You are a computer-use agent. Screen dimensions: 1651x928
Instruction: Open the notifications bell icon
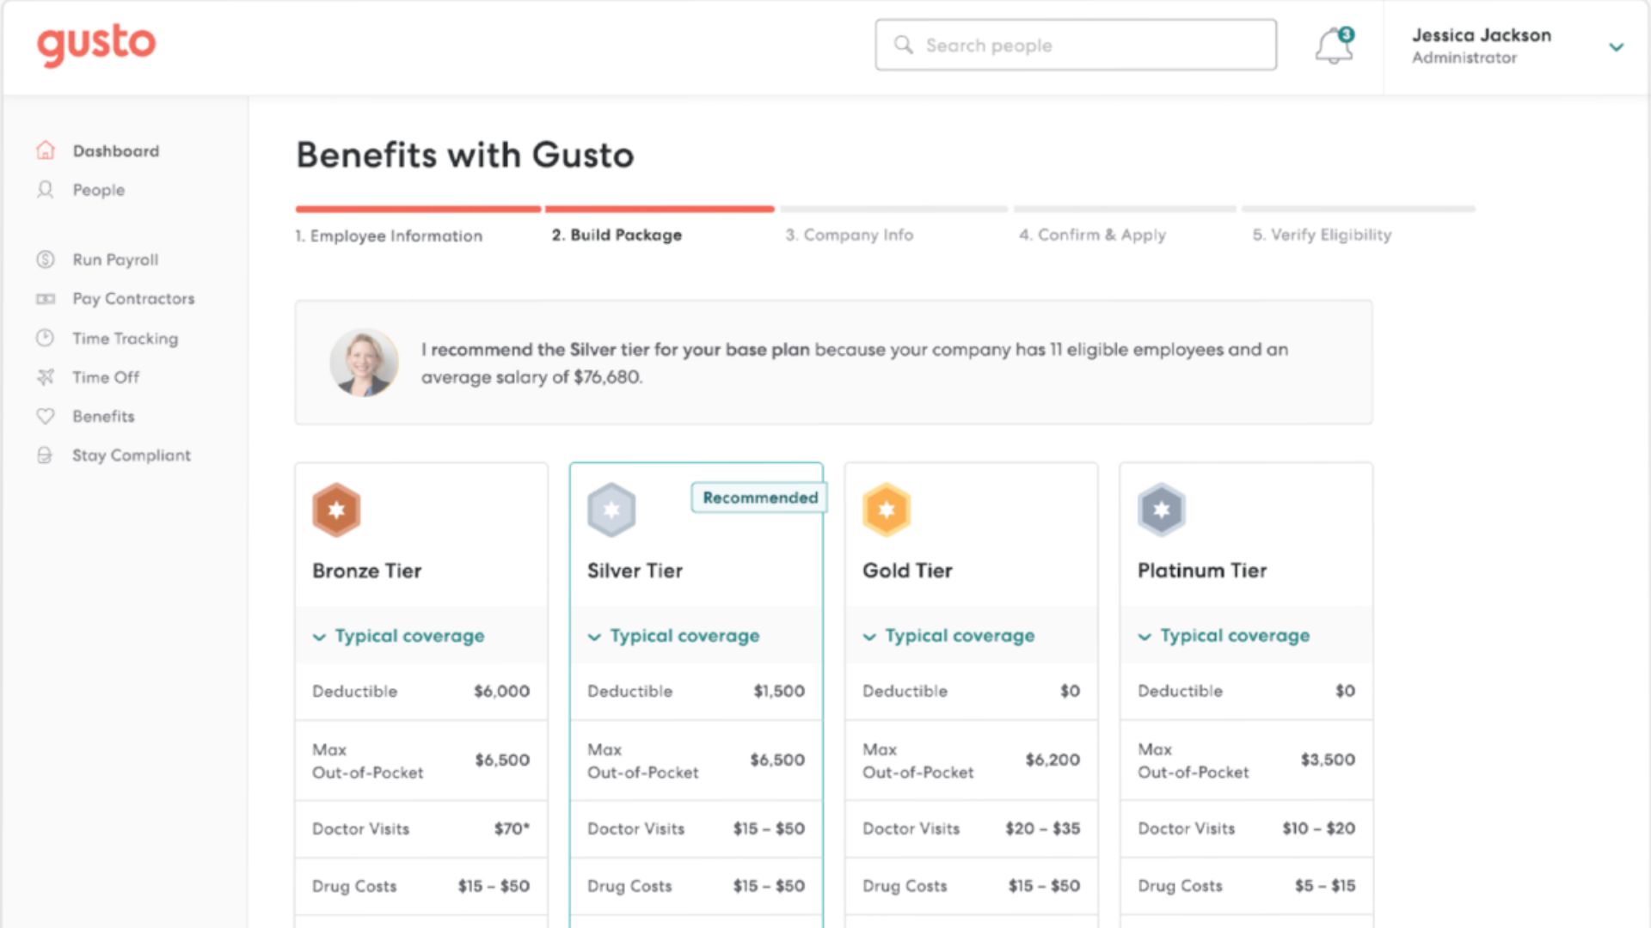[x=1335, y=46]
